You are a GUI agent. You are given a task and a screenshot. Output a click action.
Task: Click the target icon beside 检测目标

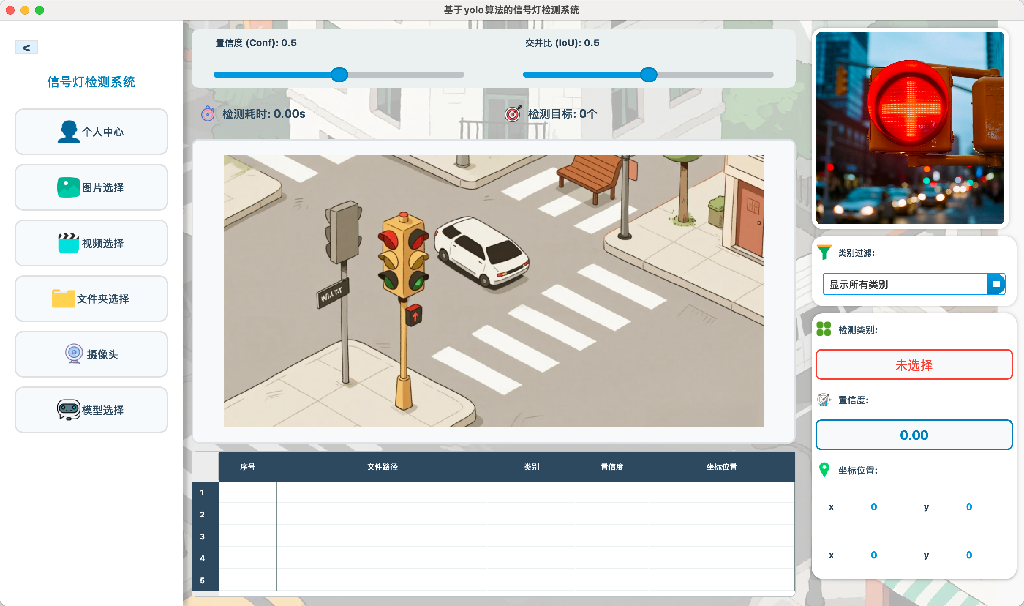(513, 114)
